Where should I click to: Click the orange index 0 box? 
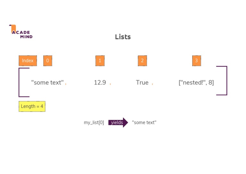pos(48,61)
